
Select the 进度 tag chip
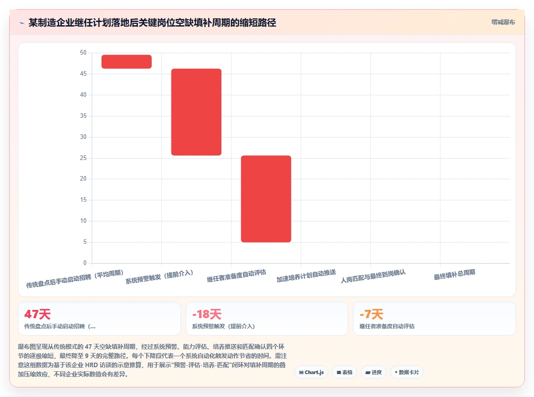tap(374, 372)
